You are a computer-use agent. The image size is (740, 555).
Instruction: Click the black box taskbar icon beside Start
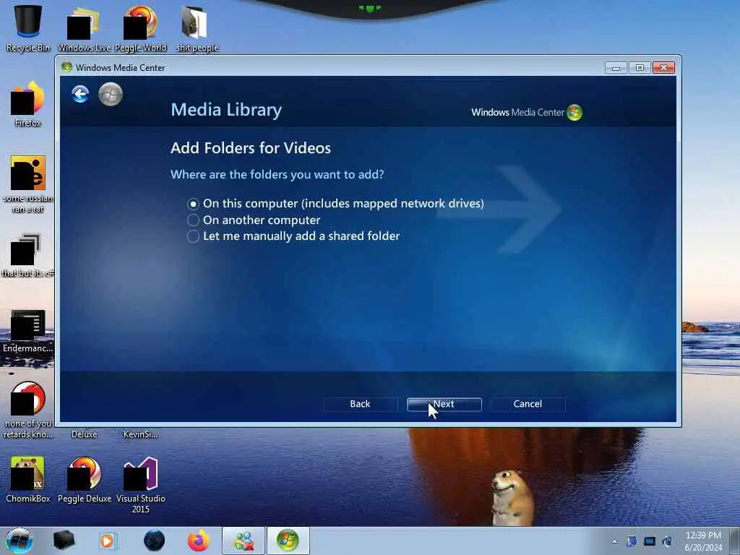[x=64, y=541]
